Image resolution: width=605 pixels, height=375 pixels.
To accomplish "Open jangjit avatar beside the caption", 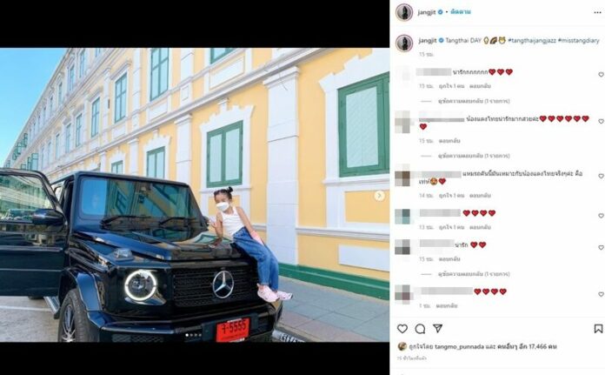I will point(404,43).
